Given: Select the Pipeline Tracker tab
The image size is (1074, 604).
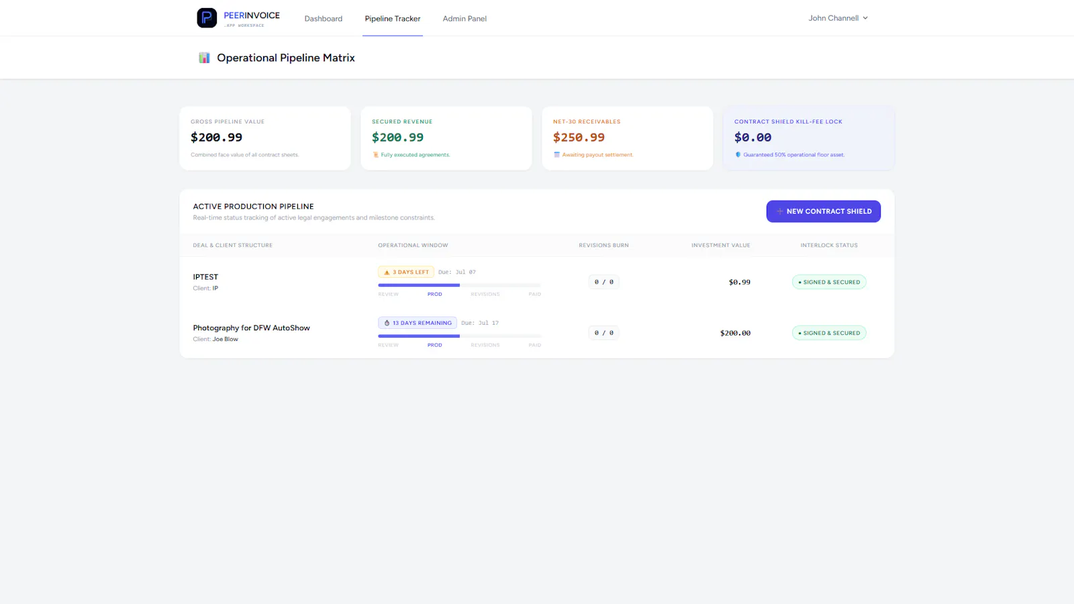Looking at the screenshot, I should point(393,19).
